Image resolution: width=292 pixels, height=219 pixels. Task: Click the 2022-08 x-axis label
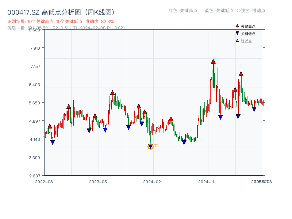[x=44, y=182]
